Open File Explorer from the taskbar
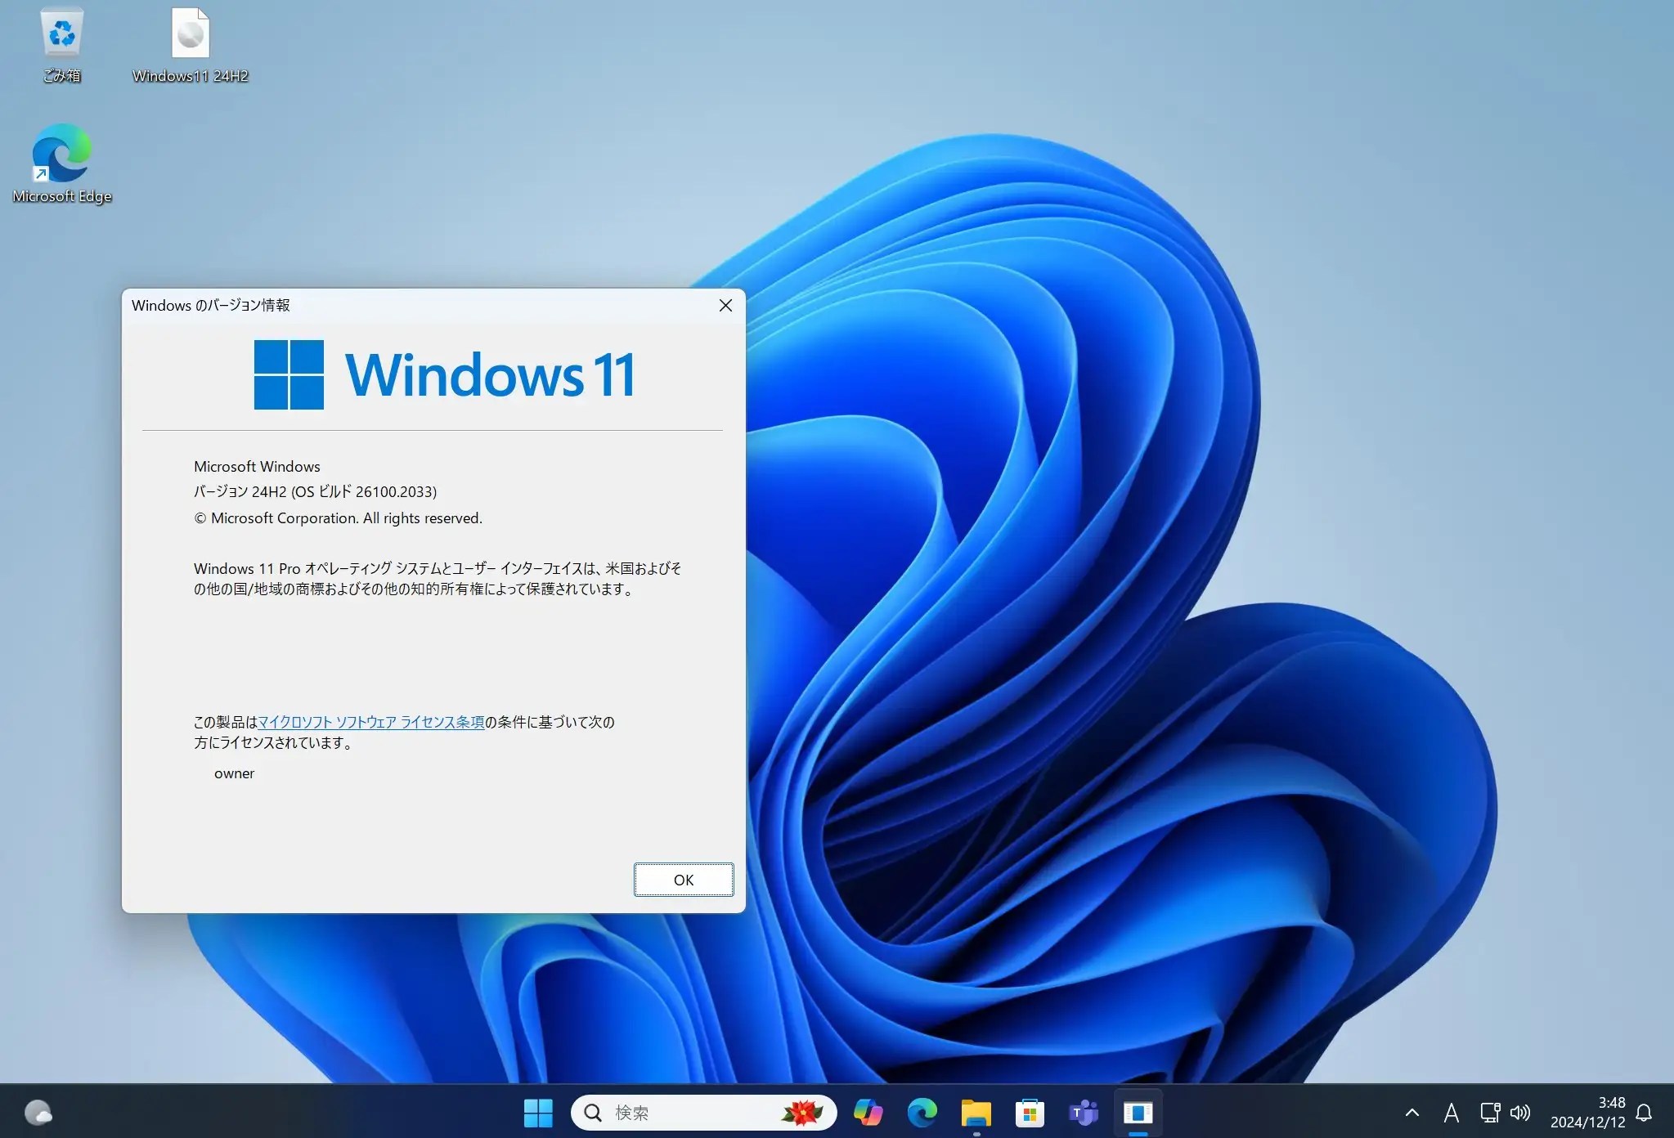 tap(976, 1113)
